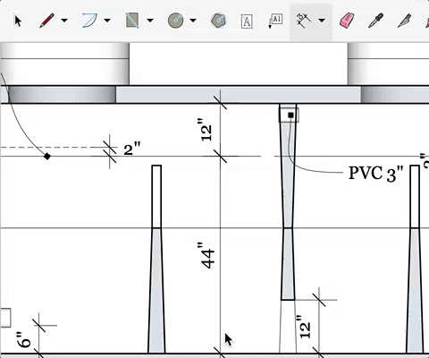429x358 pixels.
Task: Select the Arc tool
Action: [x=90, y=21]
